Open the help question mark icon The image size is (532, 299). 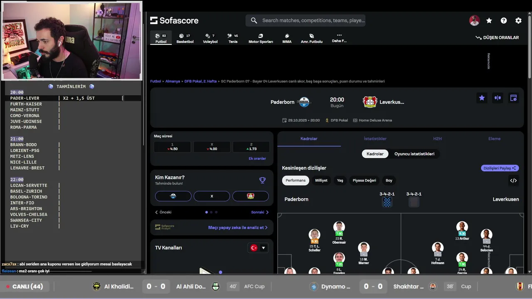(504, 20)
